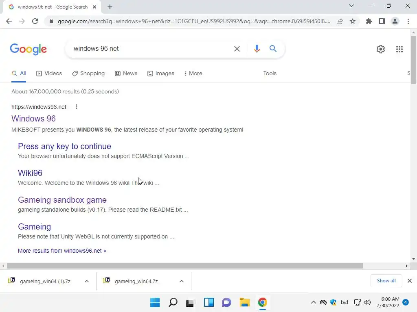The height and width of the screenshot is (312, 417).
Task: Expand the More search filters menu
Action: point(193,74)
